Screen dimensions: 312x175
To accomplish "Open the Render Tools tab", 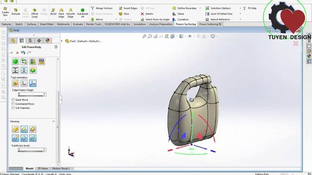I will [x=94, y=24].
